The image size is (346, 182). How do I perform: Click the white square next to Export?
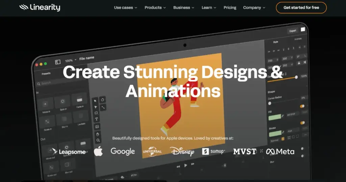tap(303, 29)
